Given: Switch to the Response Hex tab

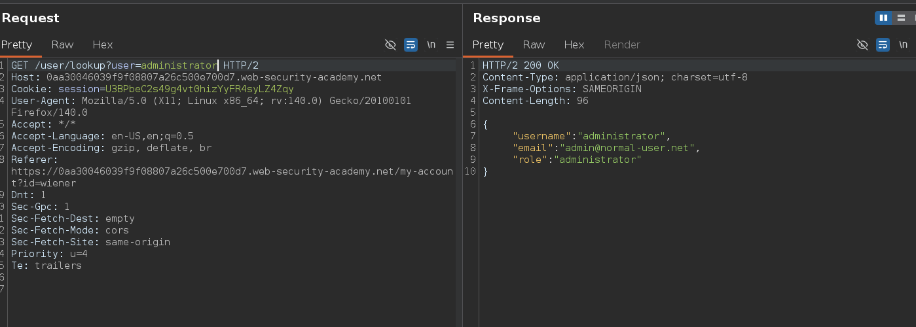Looking at the screenshot, I should 574,44.
